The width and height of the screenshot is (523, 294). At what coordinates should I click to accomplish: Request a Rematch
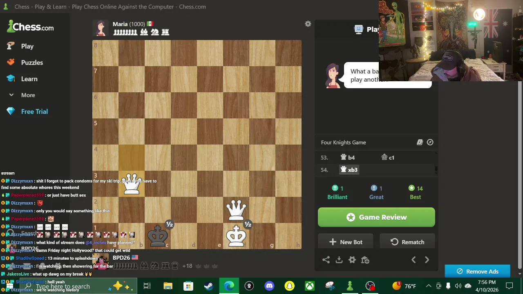point(407,242)
